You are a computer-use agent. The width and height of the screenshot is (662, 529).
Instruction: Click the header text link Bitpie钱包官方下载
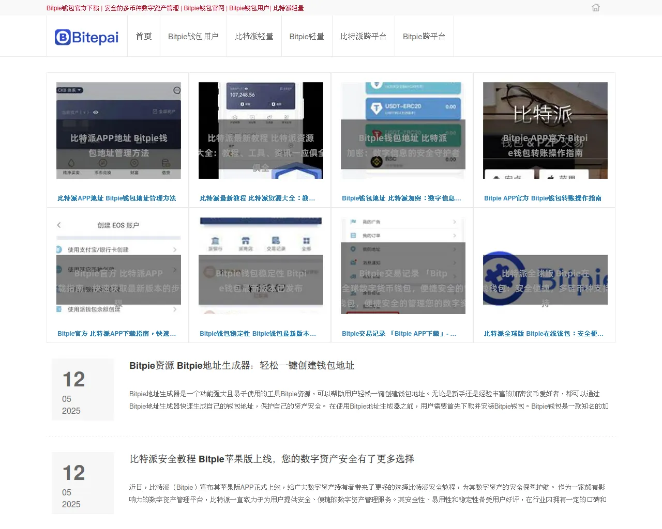pyautogui.click(x=73, y=8)
